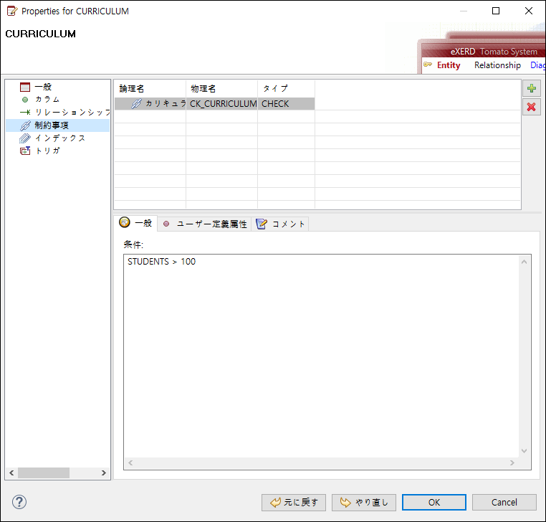Viewport: 546px width, 522px height.
Task: Click the green plus add constraint icon
Action: 532,88
